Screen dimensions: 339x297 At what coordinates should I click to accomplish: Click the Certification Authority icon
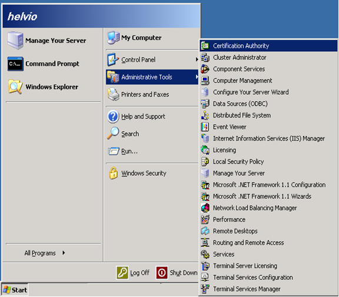point(205,46)
